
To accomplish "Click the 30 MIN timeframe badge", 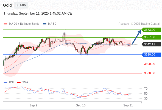I will click(21, 5).
